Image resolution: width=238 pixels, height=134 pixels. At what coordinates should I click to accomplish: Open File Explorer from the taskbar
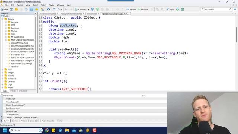pos(67,130)
